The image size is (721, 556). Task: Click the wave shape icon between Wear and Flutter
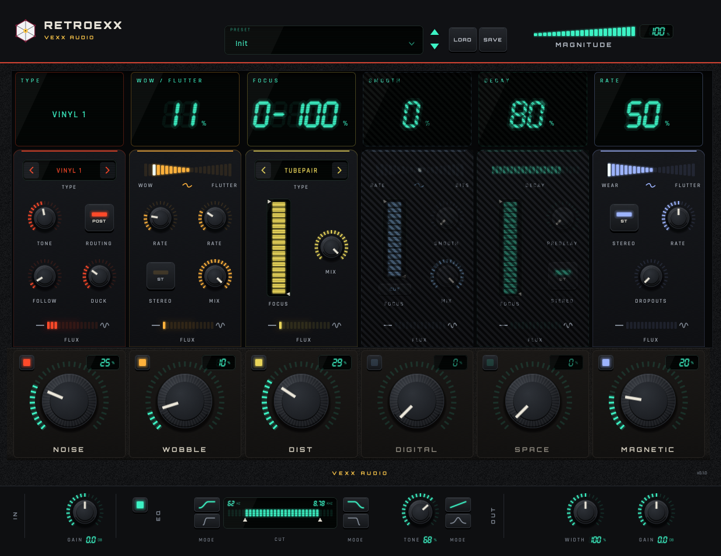(651, 185)
